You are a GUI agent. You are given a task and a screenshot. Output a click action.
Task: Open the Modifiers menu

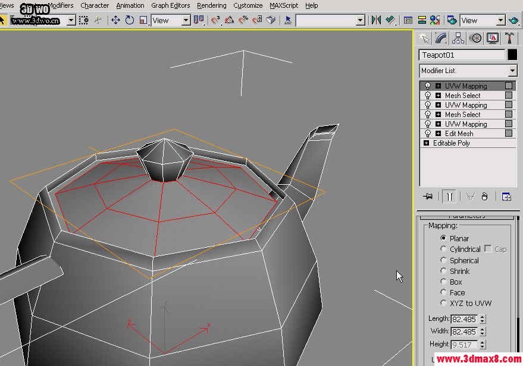[x=60, y=5]
